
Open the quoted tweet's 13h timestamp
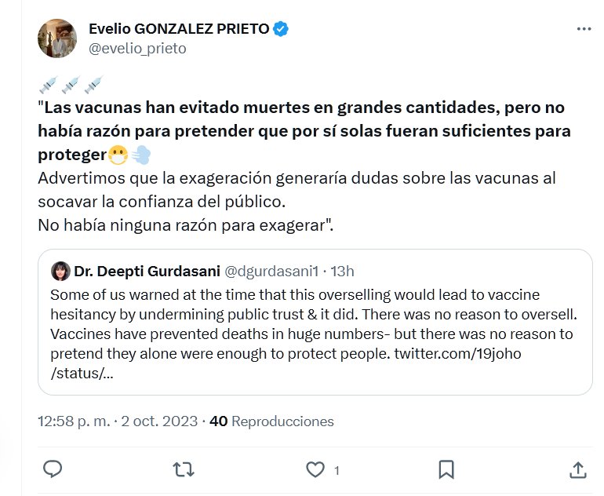tap(343, 272)
